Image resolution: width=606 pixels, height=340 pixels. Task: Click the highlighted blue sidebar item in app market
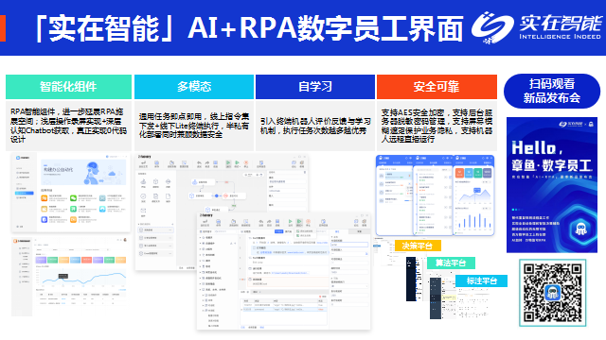[24, 193]
